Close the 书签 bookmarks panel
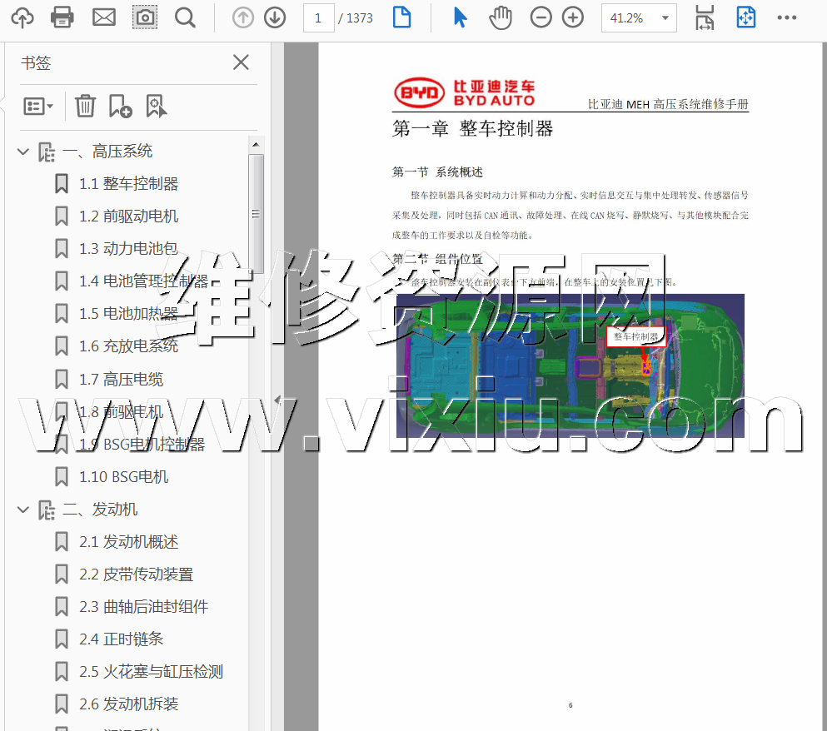The width and height of the screenshot is (827, 731). pyautogui.click(x=241, y=62)
